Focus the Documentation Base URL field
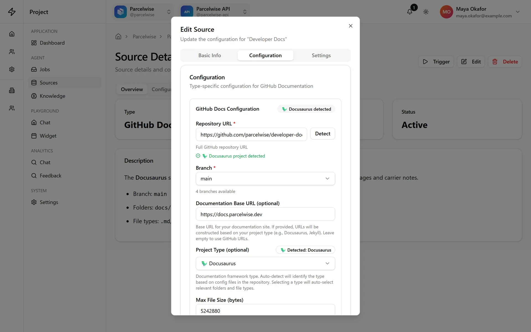Viewport: 531px width, 332px height. tap(265, 214)
